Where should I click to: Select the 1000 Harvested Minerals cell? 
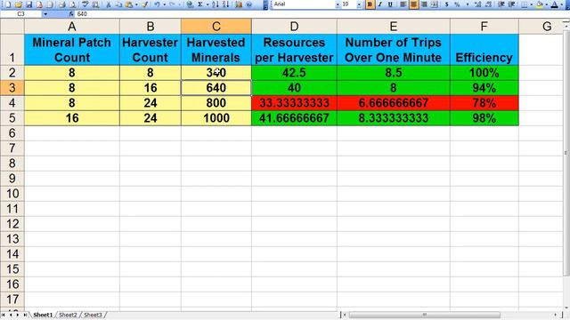(216, 118)
